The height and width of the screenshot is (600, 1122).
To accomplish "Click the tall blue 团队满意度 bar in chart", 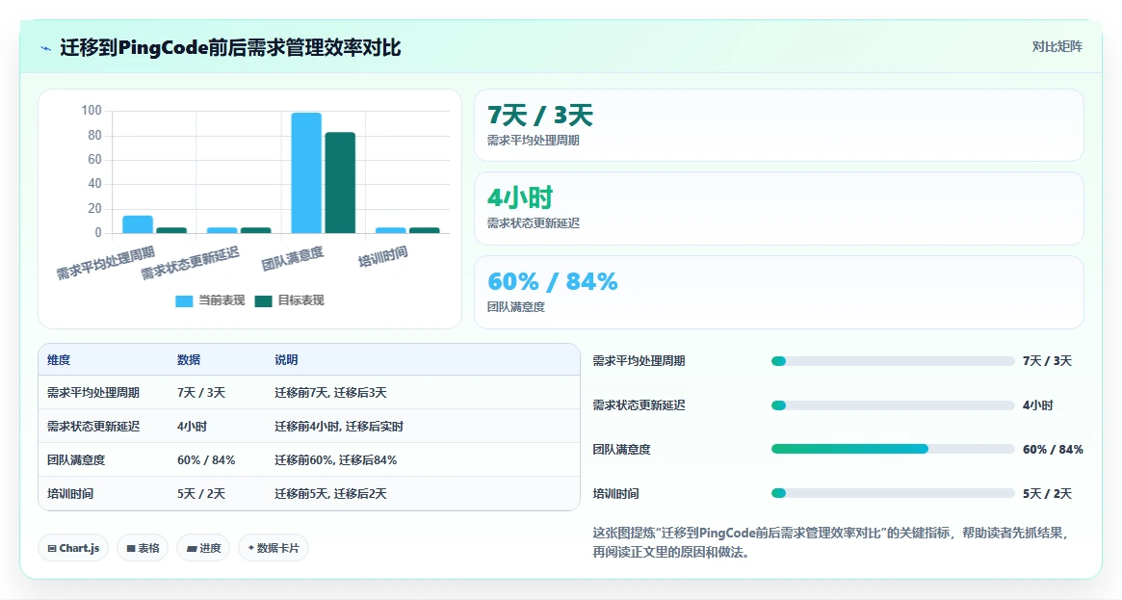I will click(306, 173).
